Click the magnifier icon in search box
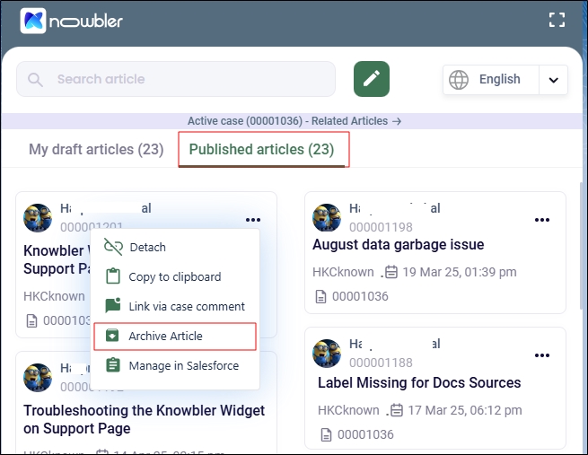The image size is (588, 455). point(35,80)
